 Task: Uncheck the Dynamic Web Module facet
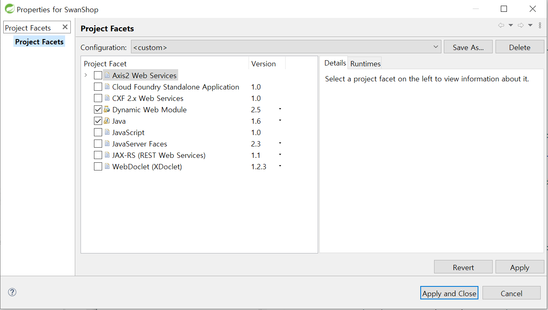tap(98, 109)
